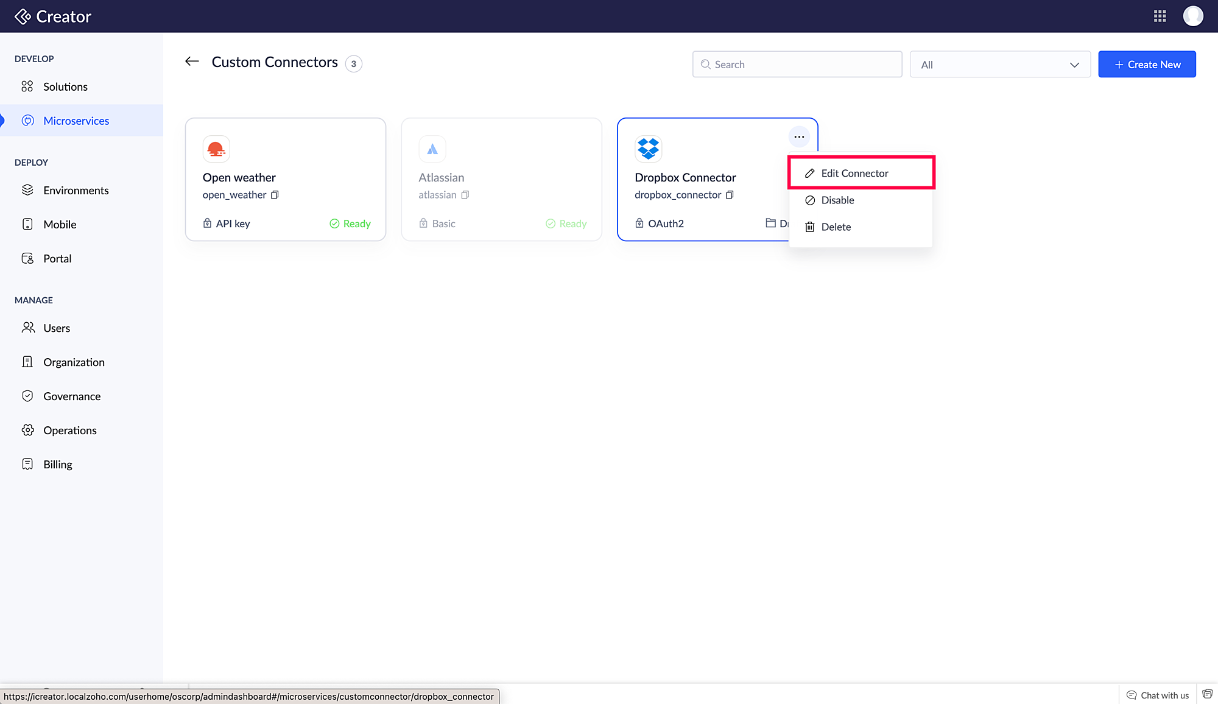Screen dimensions: 1218x704
Task: Click the Open weather logo icon
Action: point(216,149)
